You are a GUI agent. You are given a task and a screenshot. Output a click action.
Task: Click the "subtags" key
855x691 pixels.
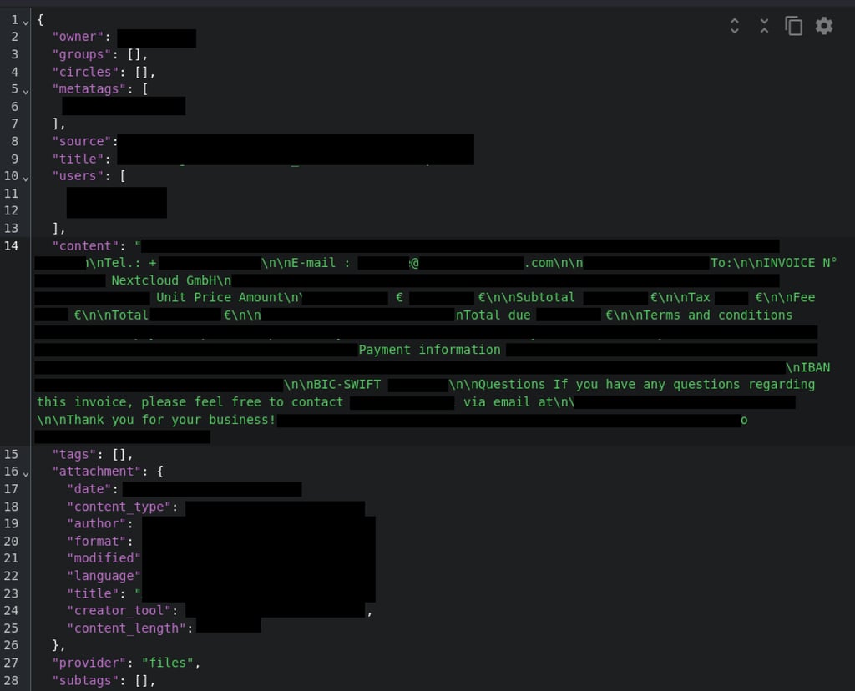(x=89, y=681)
